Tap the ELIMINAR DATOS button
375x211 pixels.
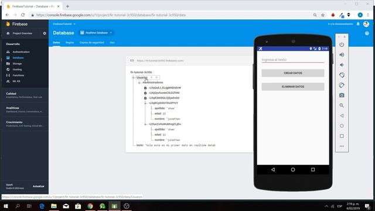(293, 87)
